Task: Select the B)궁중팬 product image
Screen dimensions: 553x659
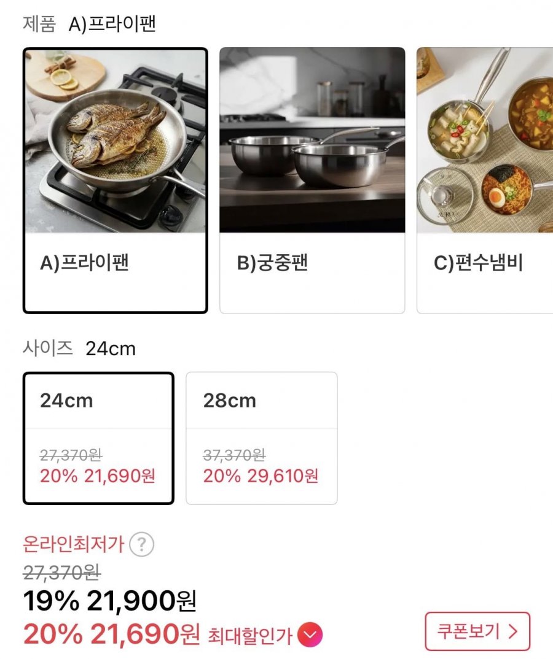Action: (312, 141)
